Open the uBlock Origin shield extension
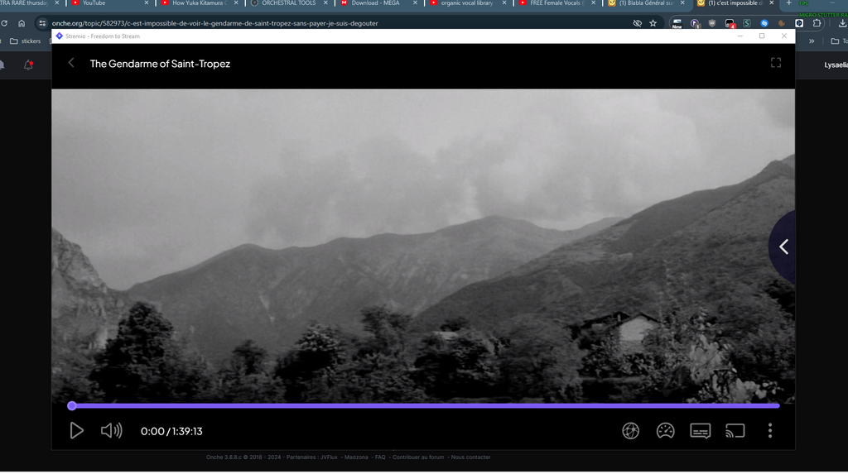Screen dimensions: 848x474 [x=711, y=23]
